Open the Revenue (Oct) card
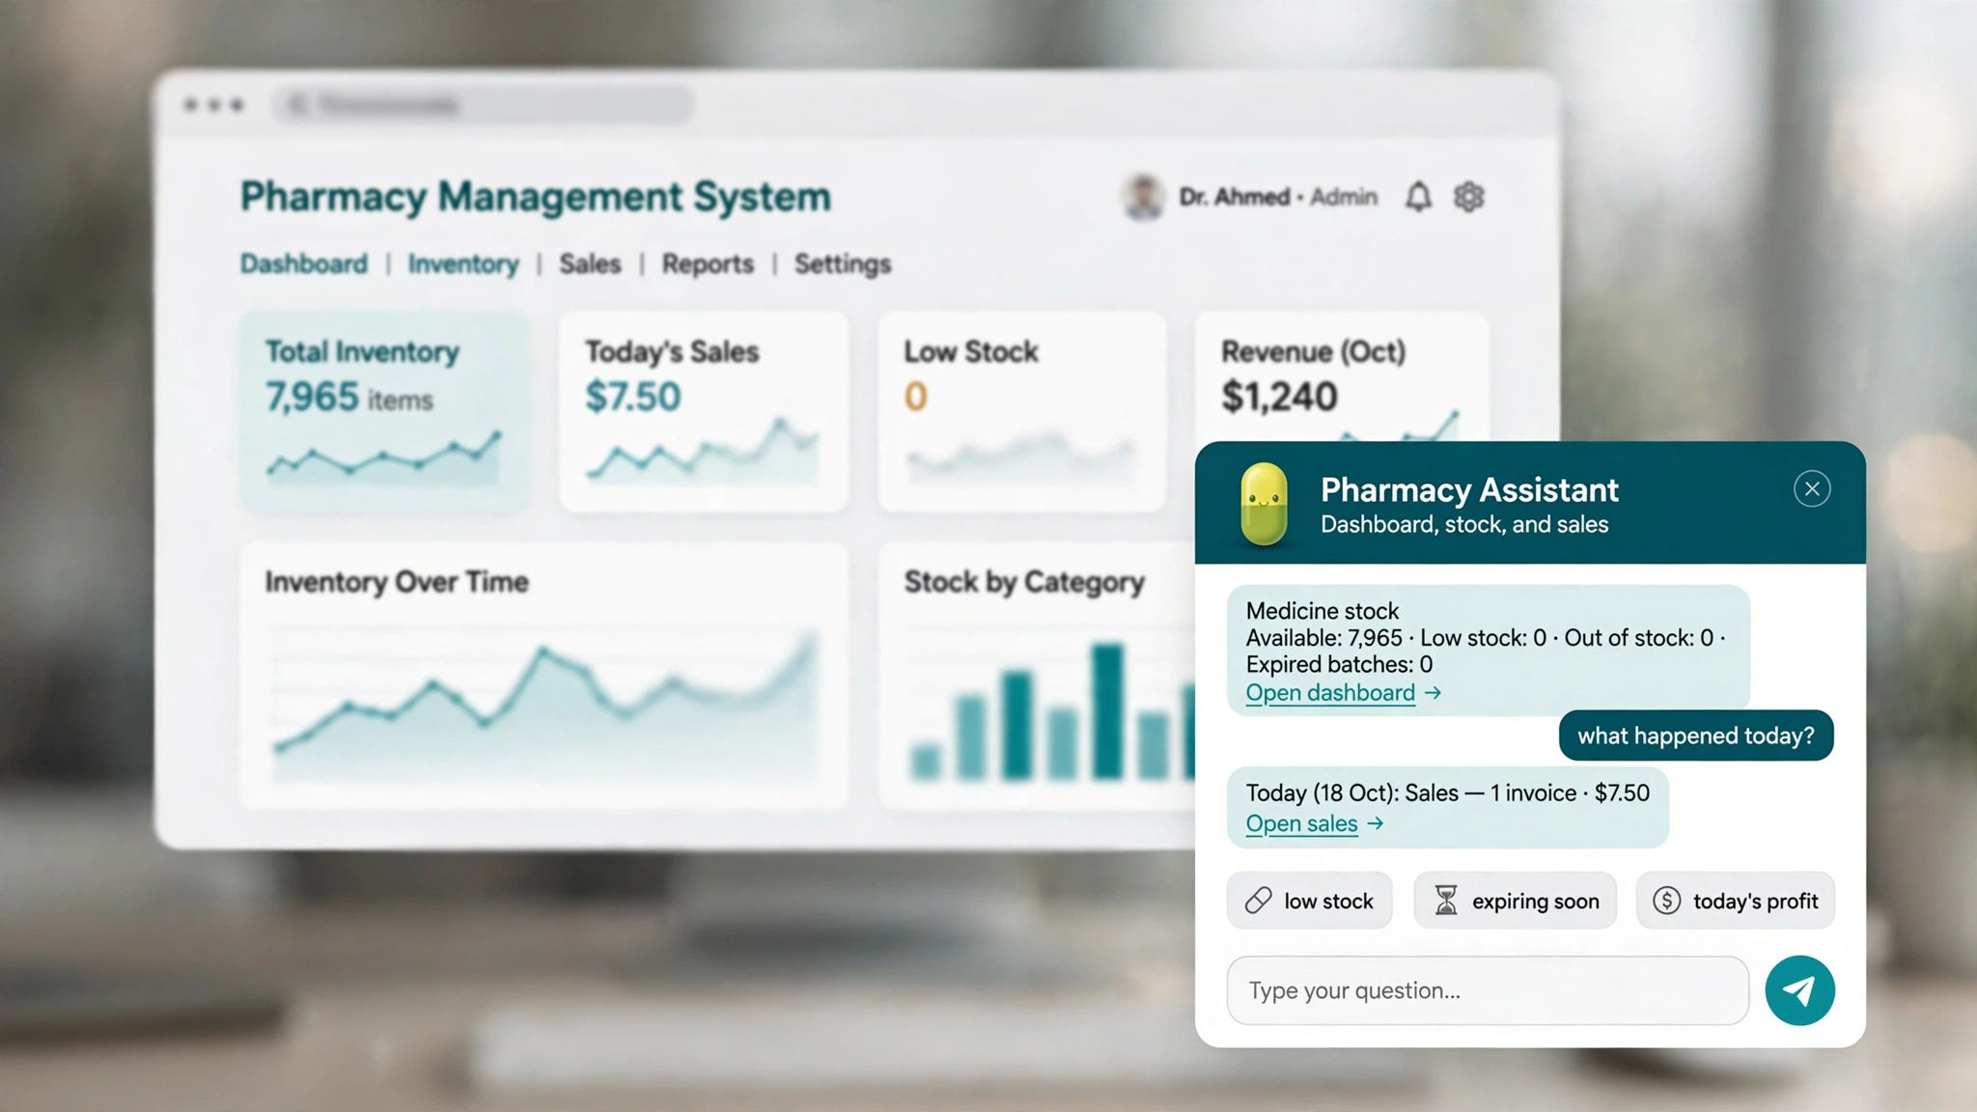The height and width of the screenshot is (1112, 1977). [1342, 376]
